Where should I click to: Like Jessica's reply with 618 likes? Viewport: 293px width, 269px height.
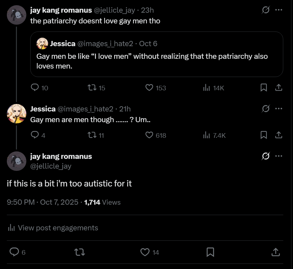coord(149,135)
